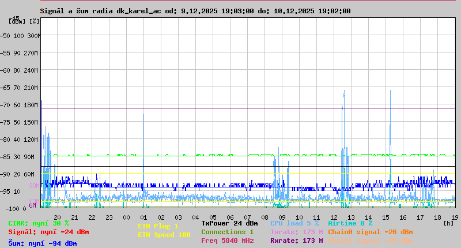
Task: Click the 'ETH Speed 100' legend text
Action: (x=164, y=235)
